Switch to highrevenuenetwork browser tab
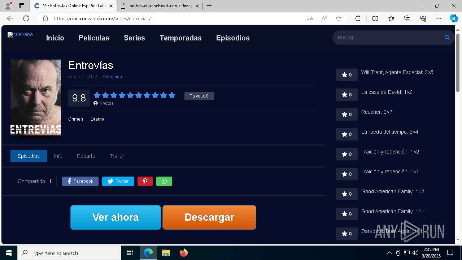Screen dimensions: 462x260 (x=160, y=6)
